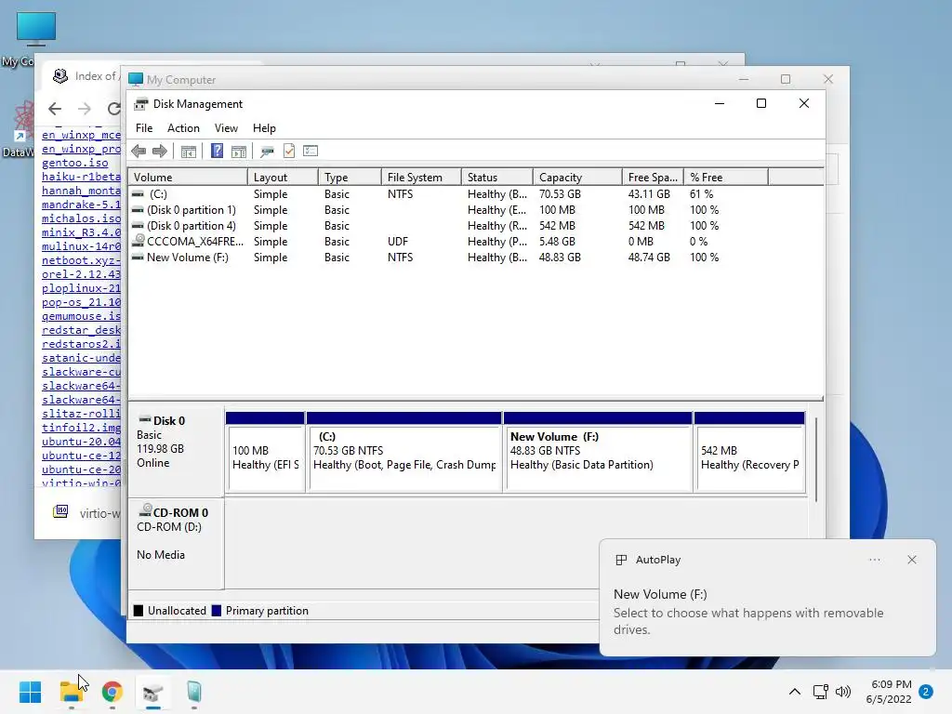Viewport: 952px width, 714px height.
Task: Click the graphical view vertical scrollbar
Action: (816, 459)
